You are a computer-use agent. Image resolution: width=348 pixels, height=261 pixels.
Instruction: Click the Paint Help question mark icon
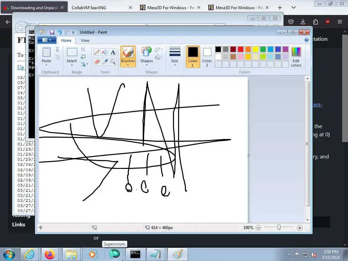coord(307,40)
